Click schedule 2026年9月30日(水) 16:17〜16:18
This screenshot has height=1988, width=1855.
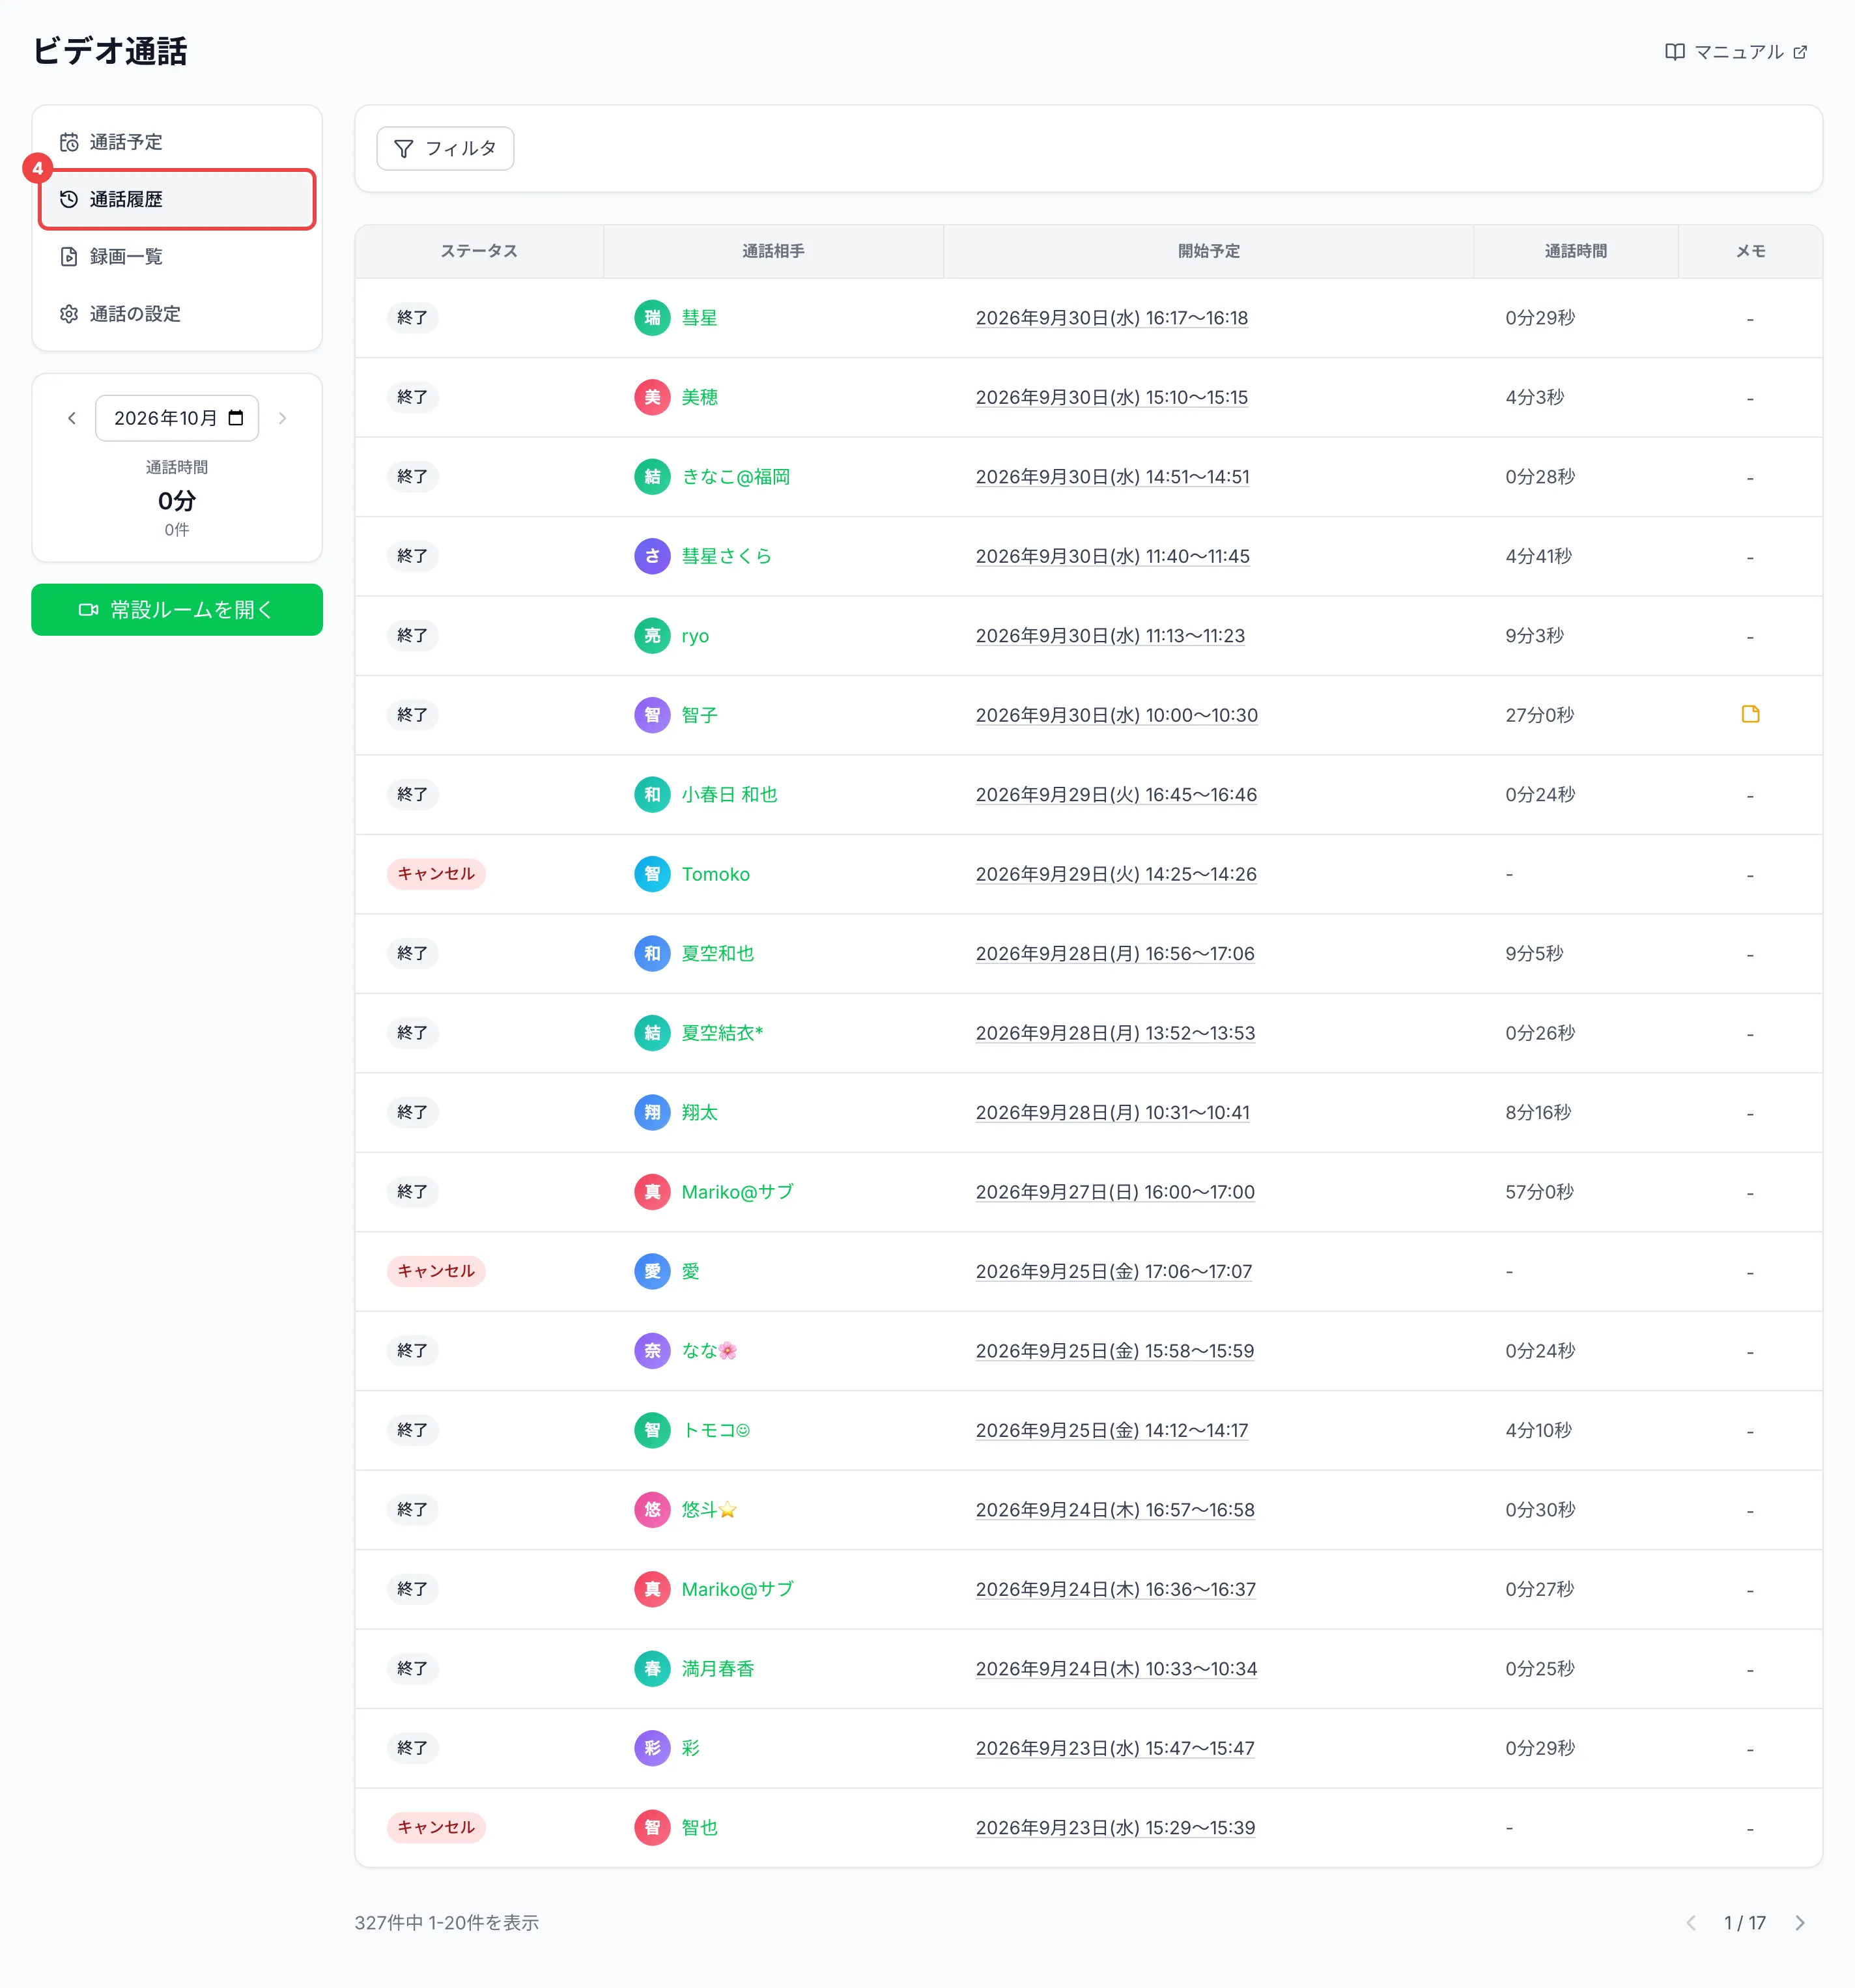(1112, 318)
